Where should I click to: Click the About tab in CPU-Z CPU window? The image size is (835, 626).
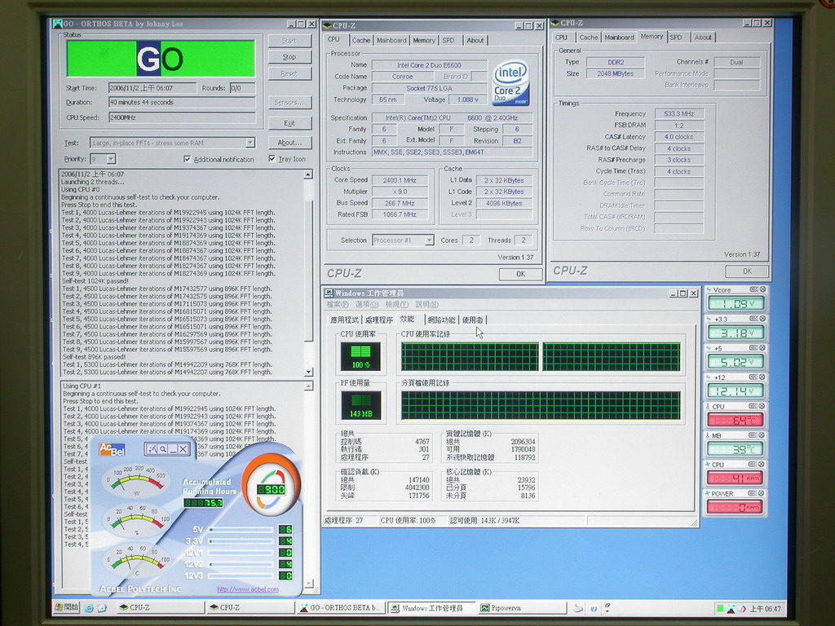[x=475, y=41]
